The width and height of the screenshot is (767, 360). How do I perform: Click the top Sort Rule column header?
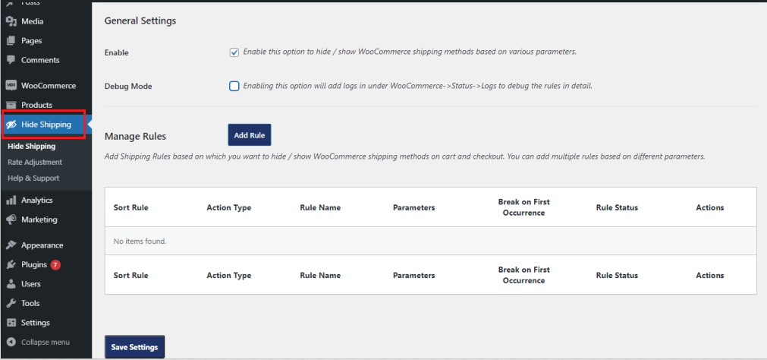tap(130, 207)
